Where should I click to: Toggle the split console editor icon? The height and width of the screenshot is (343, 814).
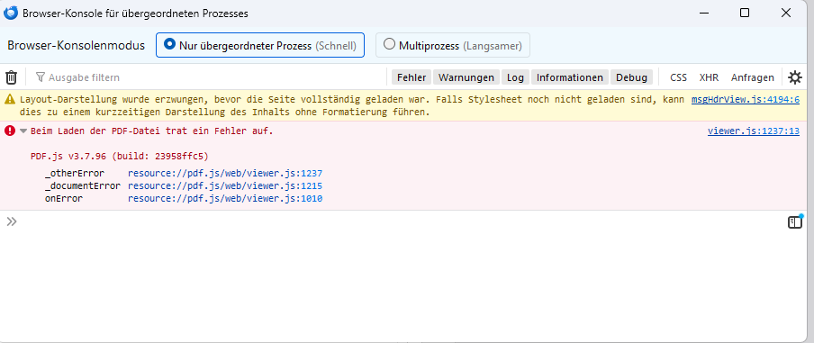click(795, 222)
